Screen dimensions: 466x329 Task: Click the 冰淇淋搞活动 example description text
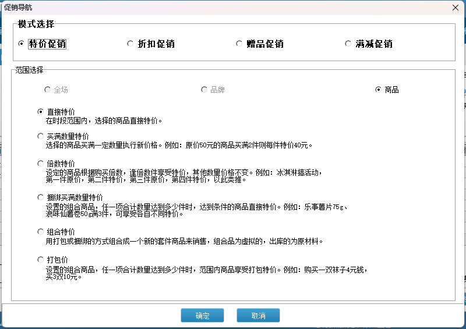[x=298, y=173]
